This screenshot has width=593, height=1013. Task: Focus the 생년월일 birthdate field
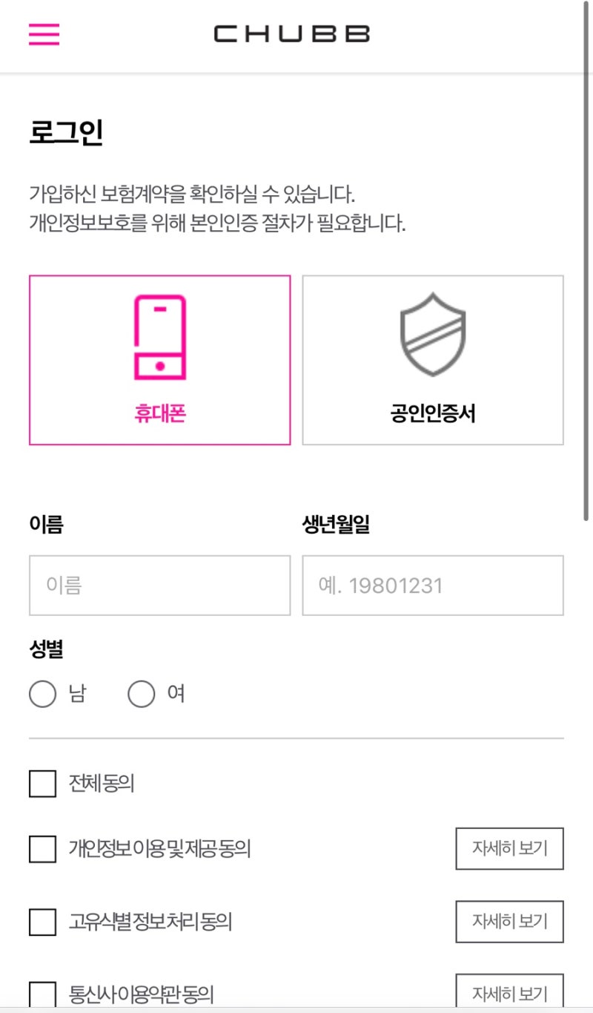pos(433,586)
